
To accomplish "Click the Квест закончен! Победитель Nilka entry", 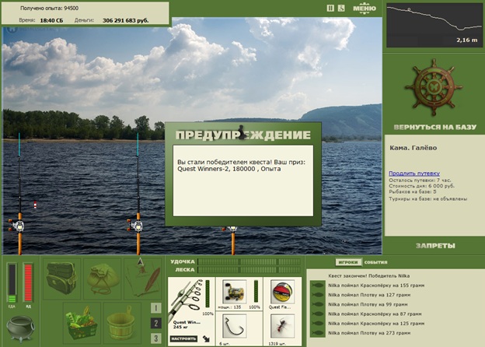I will 368,275.
